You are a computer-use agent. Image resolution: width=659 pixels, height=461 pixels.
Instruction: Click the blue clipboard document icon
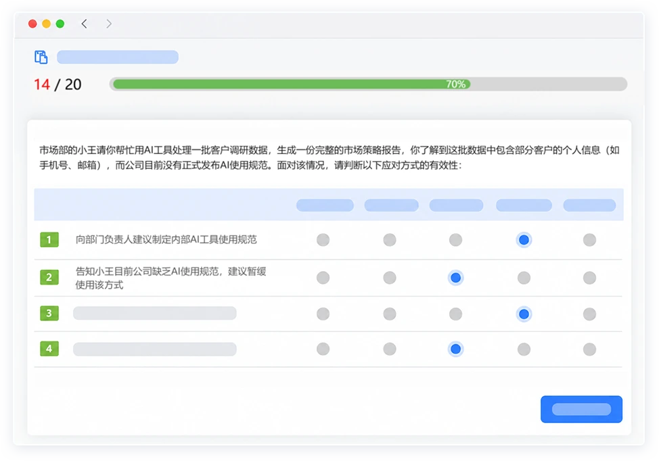click(41, 57)
